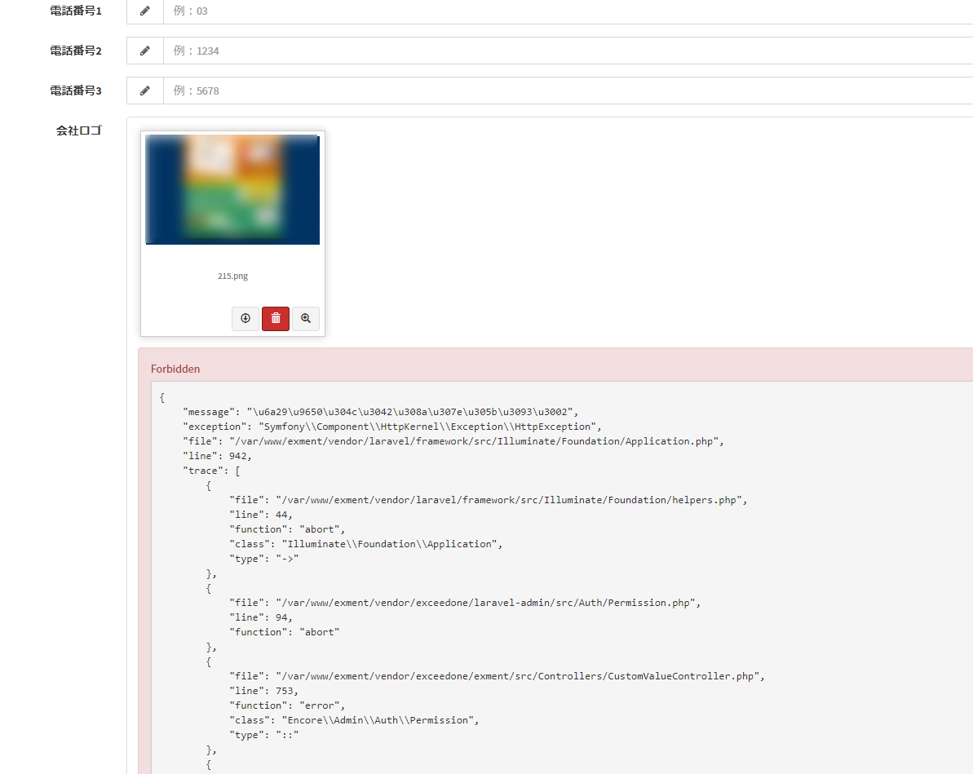Zoom preview of 215.png with magnifier icon
Image resolution: width=973 pixels, height=774 pixels.
306,318
